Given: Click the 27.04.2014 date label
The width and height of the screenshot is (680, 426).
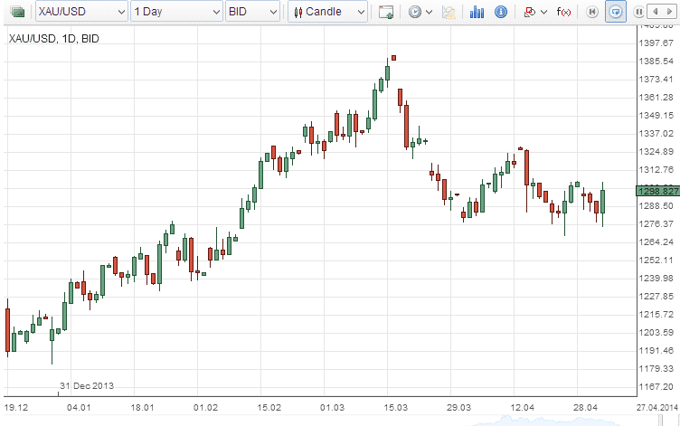Looking at the screenshot, I should pos(656,407).
